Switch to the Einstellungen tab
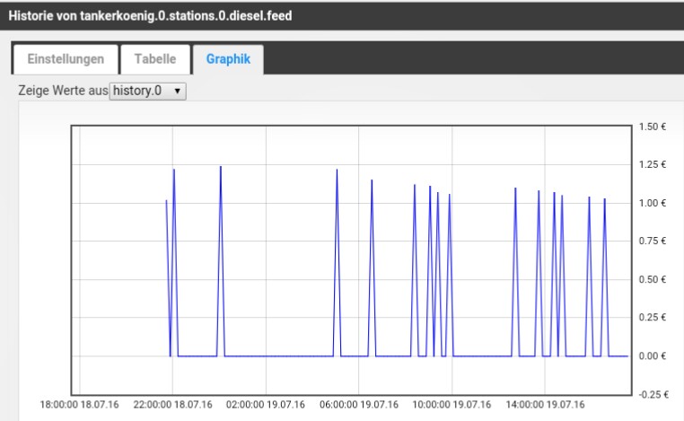684x421 pixels. coord(66,60)
